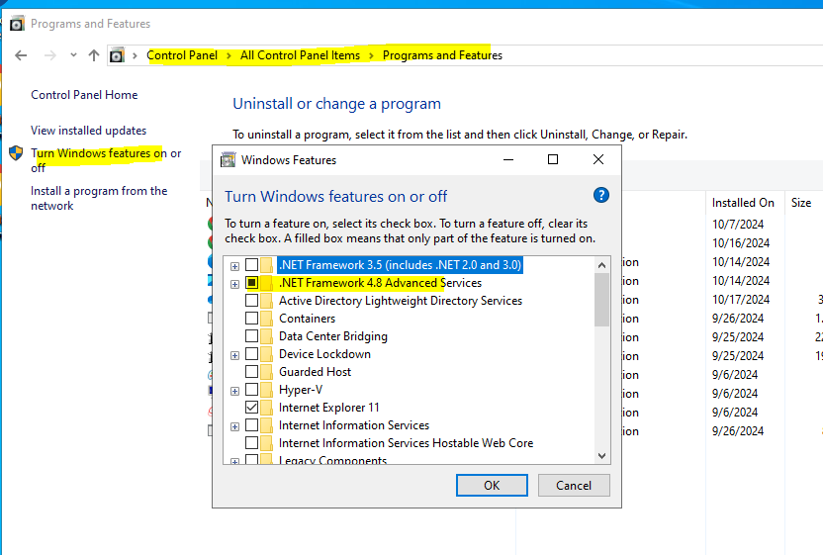Click the back navigation arrow

click(x=21, y=55)
